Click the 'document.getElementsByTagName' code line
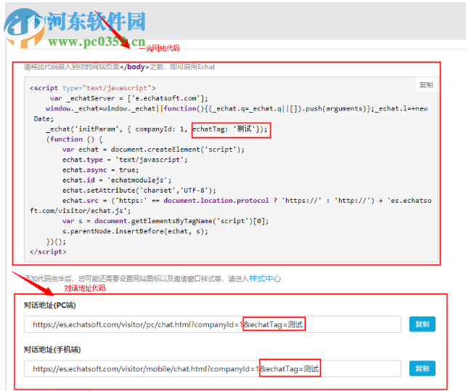 165,221
